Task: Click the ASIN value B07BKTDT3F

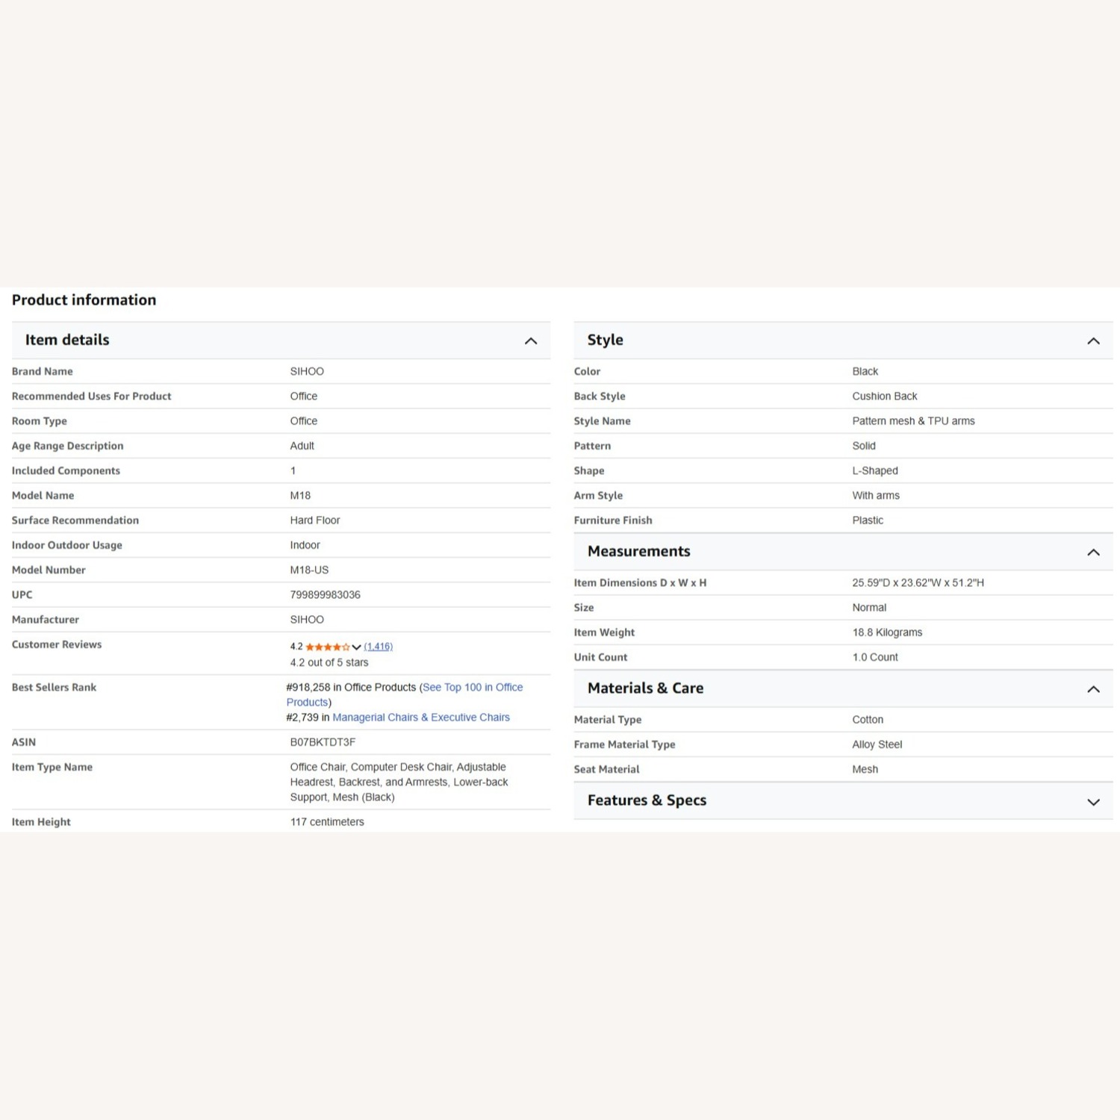Action: 323,742
